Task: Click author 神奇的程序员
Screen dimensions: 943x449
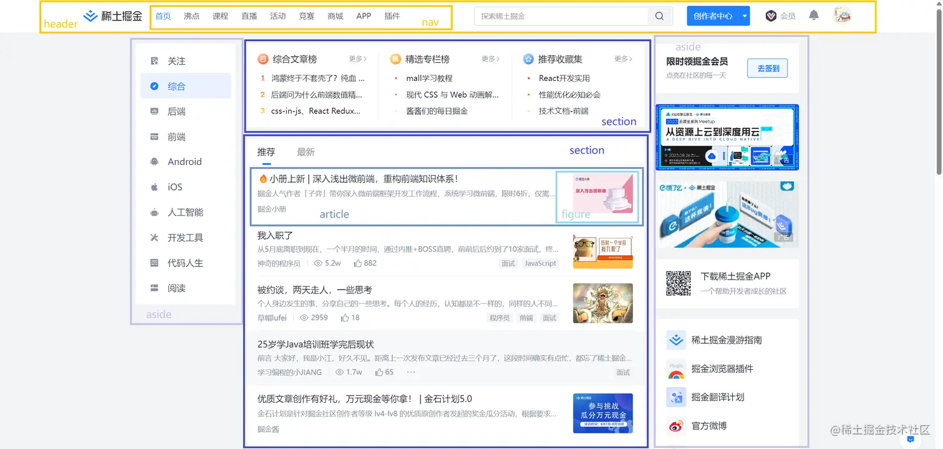Action: pyautogui.click(x=279, y=263)
